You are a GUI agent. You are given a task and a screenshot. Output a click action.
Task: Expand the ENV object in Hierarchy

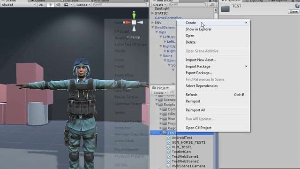152,23
